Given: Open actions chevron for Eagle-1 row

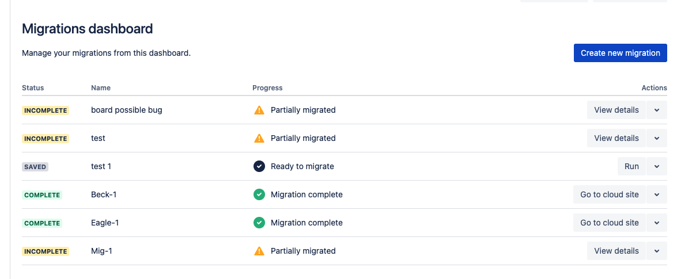Looking at the screenshot, I should (x=657, y=223).
